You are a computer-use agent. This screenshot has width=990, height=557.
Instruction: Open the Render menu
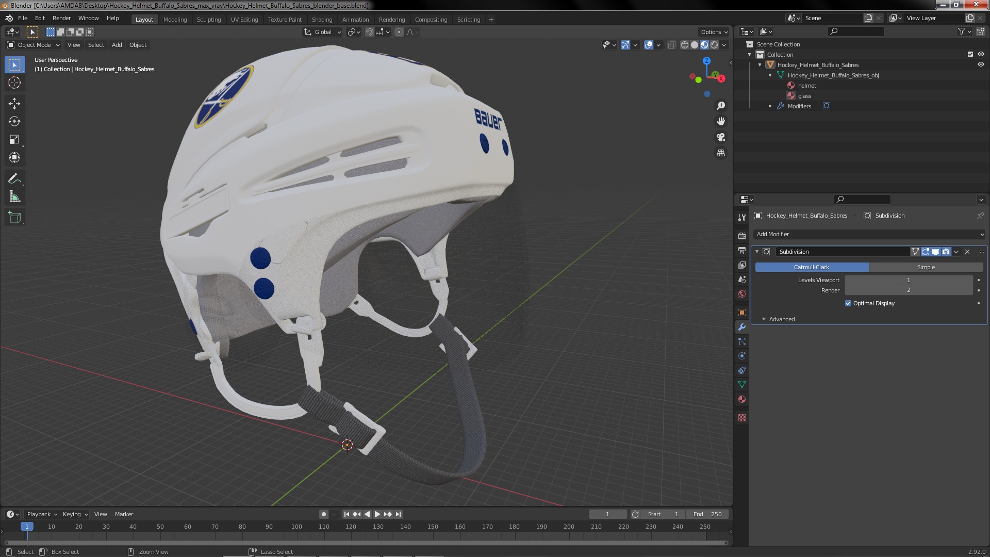click(61, 18)
